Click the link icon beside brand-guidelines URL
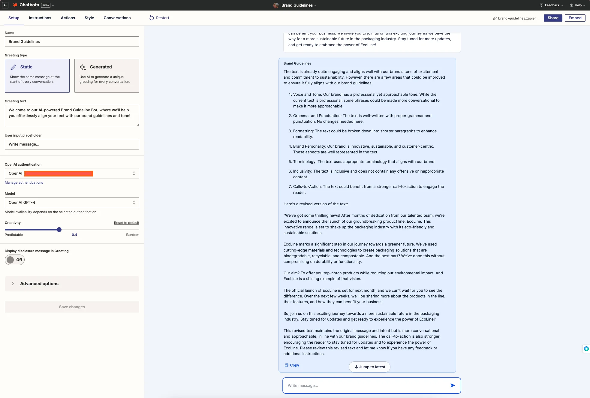The width and height of the screenshot is (590, 398). [x=495, y=18]
